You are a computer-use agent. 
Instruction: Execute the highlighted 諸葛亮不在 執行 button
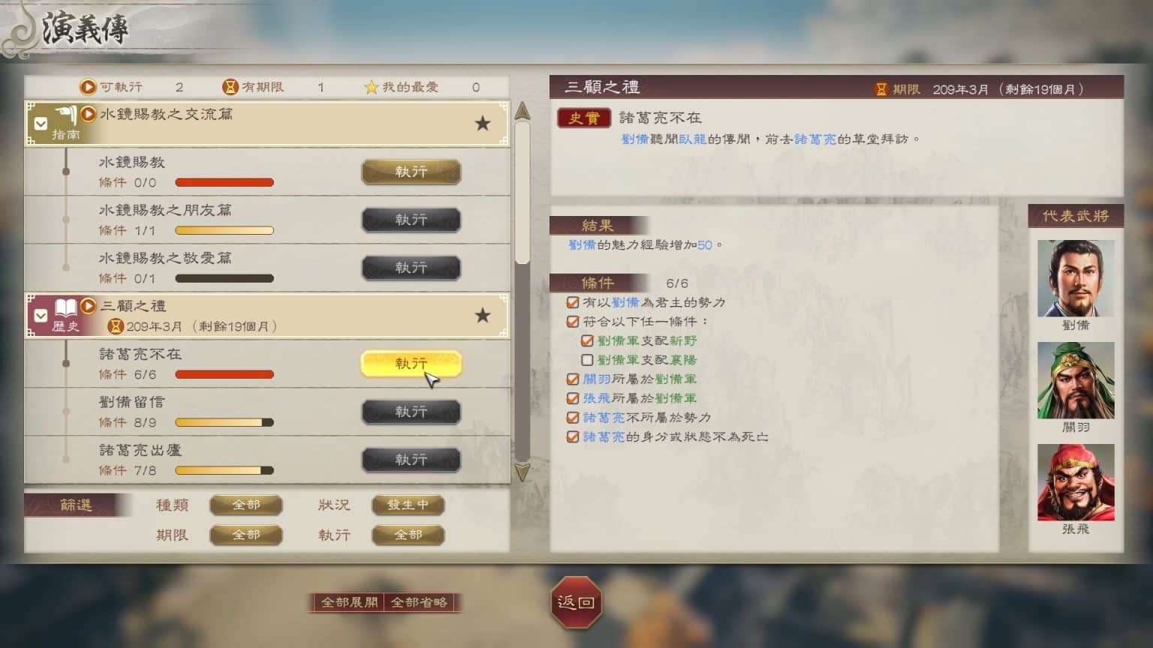coord(411,364)
